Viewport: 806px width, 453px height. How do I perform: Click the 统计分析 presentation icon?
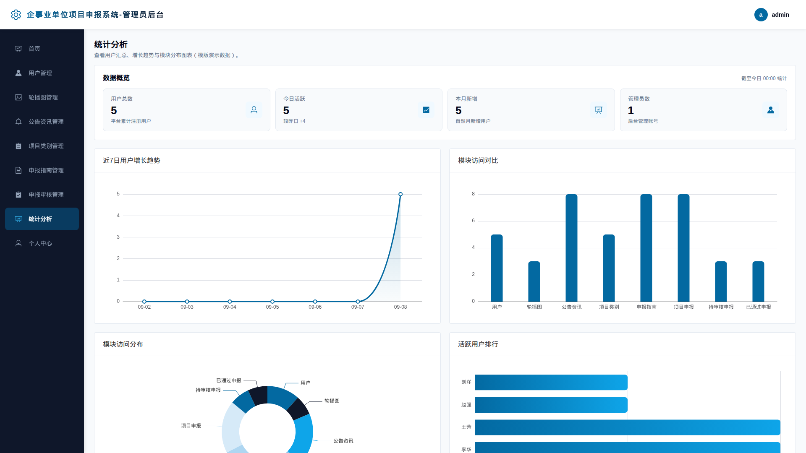tap(18, 219)
